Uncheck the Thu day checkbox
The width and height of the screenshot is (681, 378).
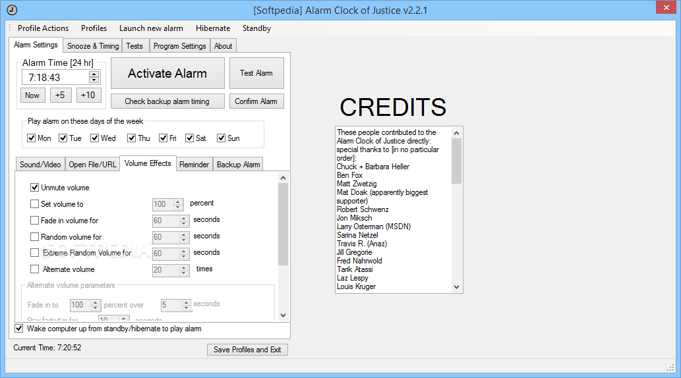click(131, 138)
